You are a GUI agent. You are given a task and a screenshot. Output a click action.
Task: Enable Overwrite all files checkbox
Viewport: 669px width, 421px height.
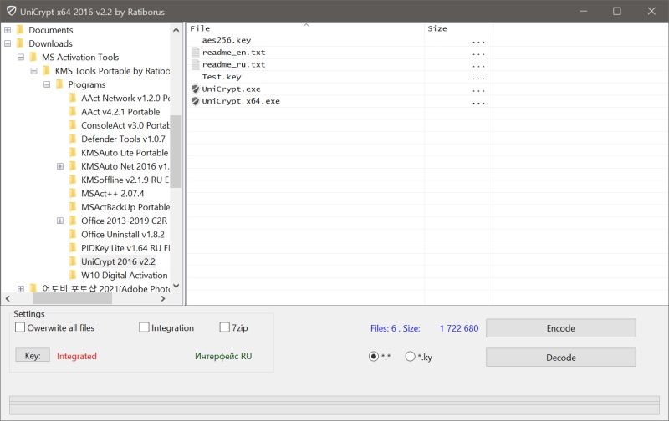pos(20,327)
